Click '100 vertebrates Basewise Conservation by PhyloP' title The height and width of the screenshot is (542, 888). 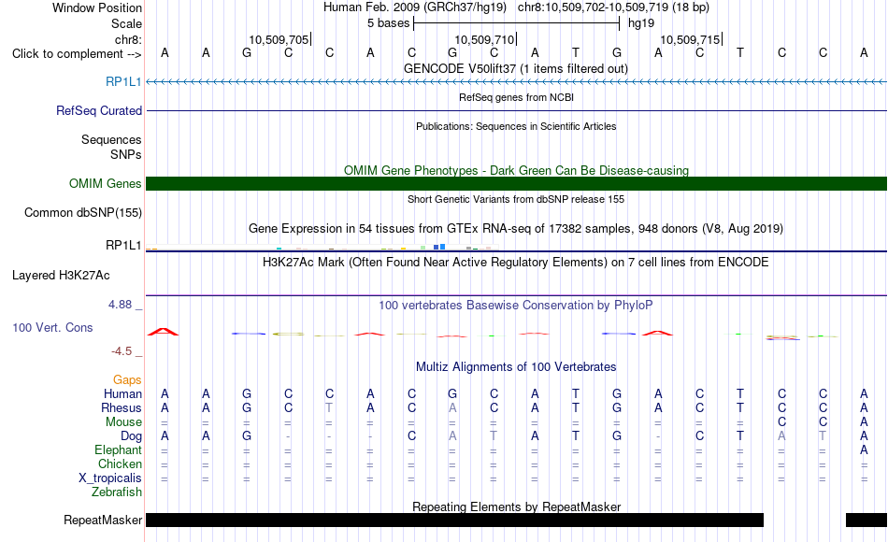coord(516,306)
